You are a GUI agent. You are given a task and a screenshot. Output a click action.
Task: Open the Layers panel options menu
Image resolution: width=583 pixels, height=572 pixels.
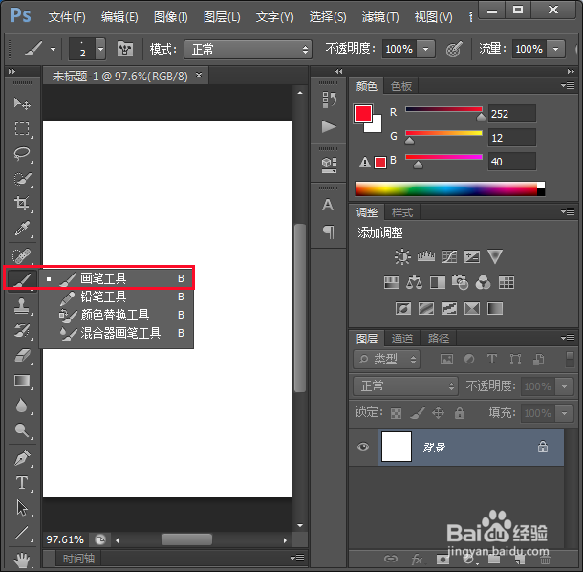[568, 338]
